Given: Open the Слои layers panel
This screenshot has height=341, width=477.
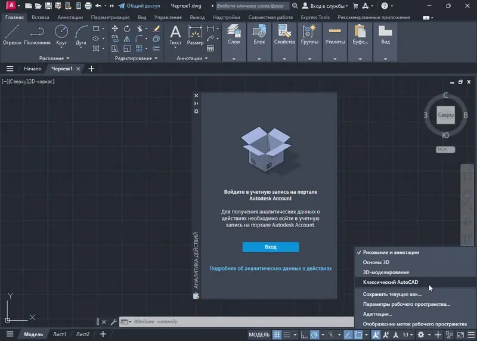Looking at the screenshot, I should point(234,35).
